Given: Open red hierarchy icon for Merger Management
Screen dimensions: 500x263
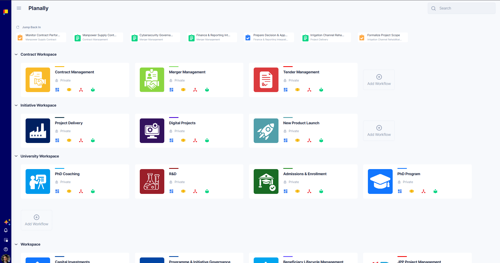Looking at the screenshot, I should [195, 90].
